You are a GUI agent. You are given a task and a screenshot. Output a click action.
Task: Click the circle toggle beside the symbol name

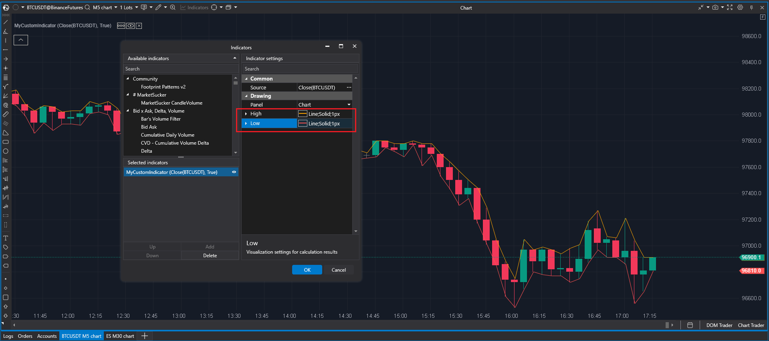coord(16,7)
